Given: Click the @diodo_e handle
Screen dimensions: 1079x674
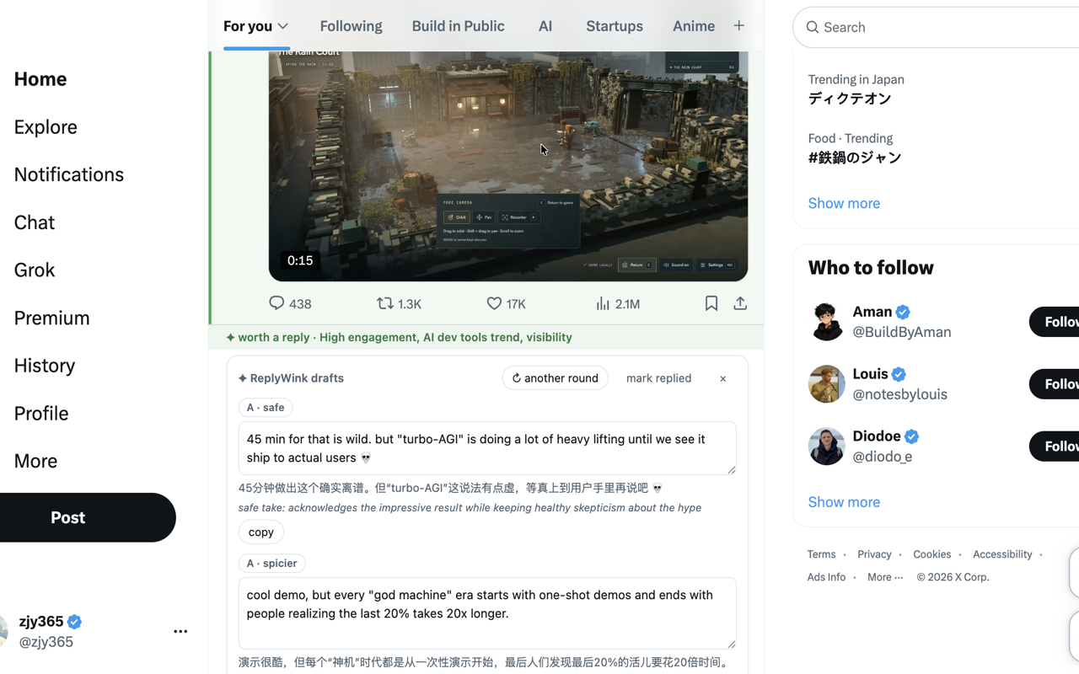Looking at the screenshot, I should [883, 457].
